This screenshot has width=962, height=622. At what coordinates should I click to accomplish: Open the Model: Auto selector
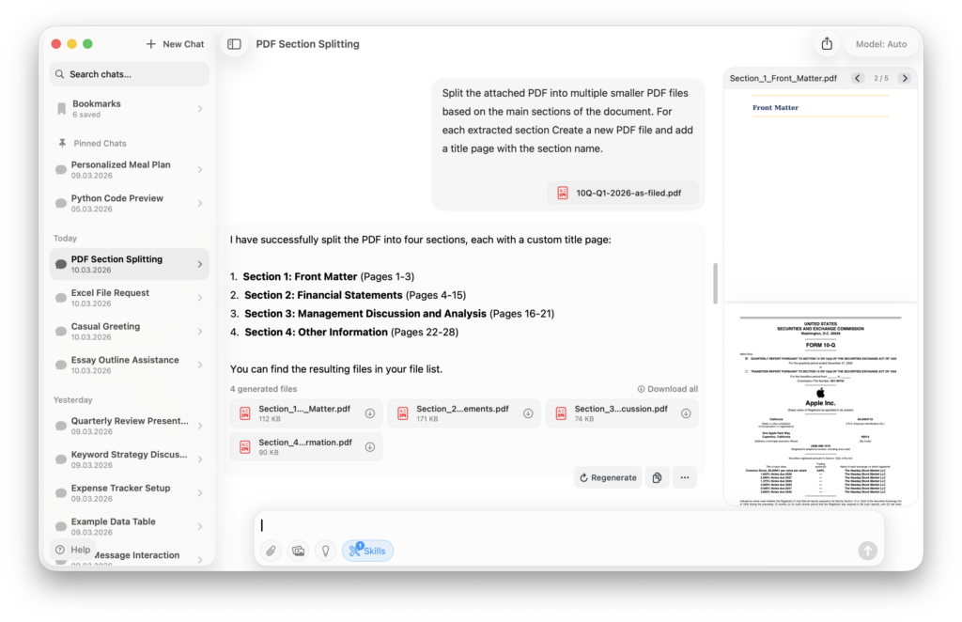pyautogui.click(x=882, y=44)
